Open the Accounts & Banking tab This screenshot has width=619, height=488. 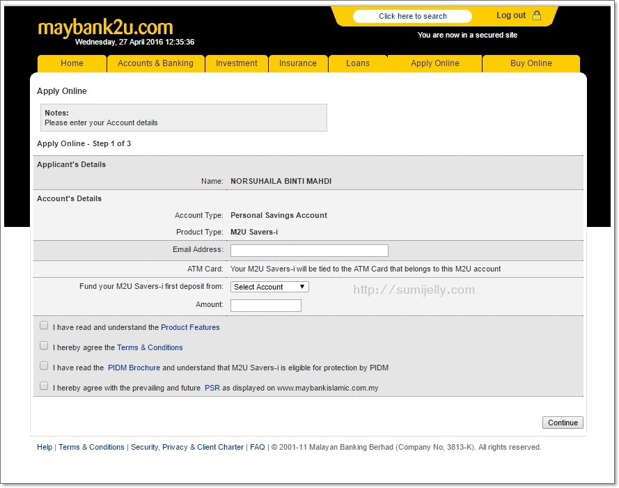[x=155, y=63]
